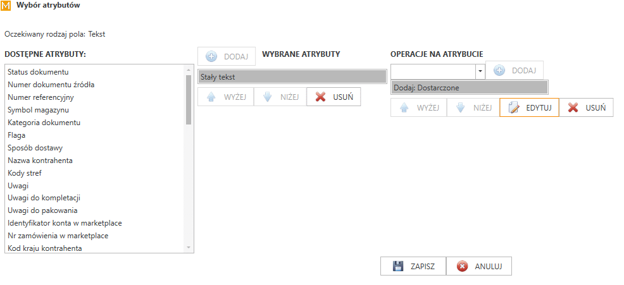Screen dimensions: 624x285
Task: Click the attributes list scroll down arrow
Action: [x=189, y=248]
